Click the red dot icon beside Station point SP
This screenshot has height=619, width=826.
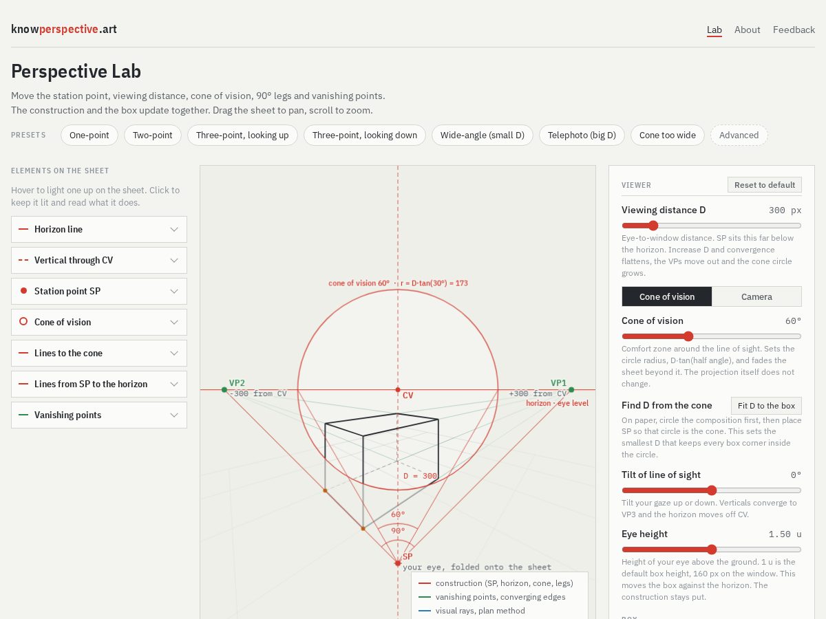coord(23,291)
